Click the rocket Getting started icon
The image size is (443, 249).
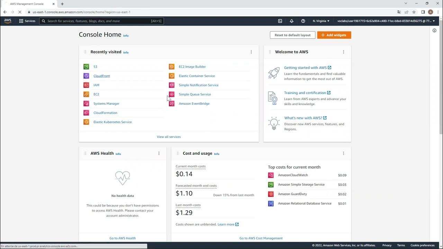pyautogui.click(x=273, y=73)
